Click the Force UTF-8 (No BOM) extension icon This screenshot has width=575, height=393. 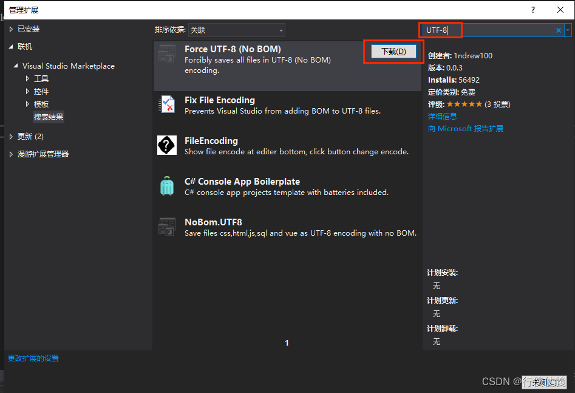tap(167, 53)
